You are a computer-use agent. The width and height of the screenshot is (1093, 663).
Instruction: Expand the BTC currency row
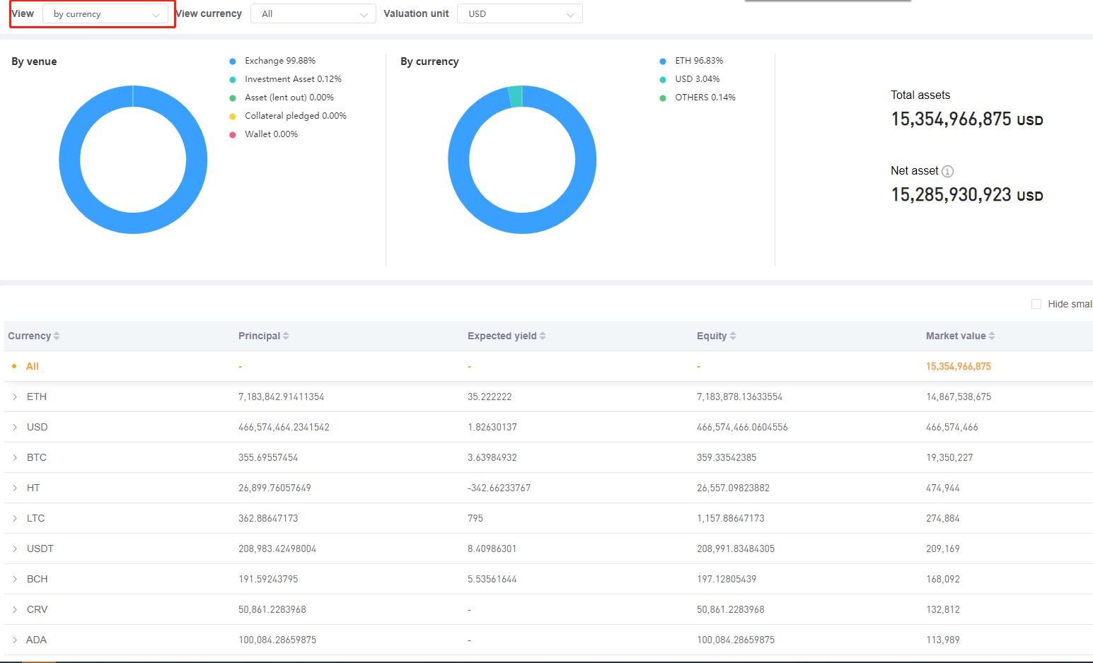click(x=15, y=457)
